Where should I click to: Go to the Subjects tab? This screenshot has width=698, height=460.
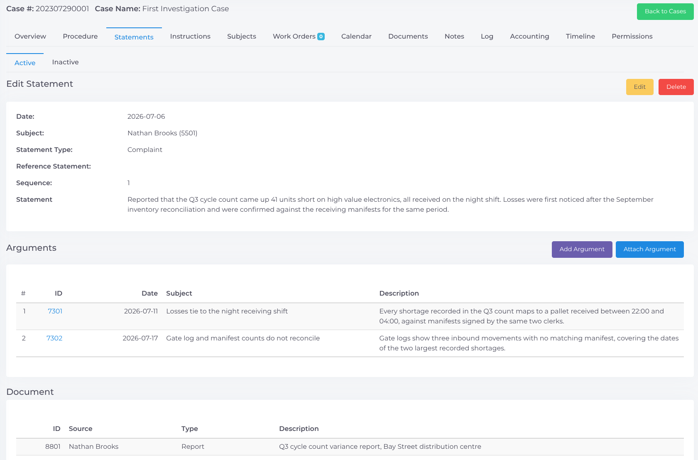[x=242, y=37]
